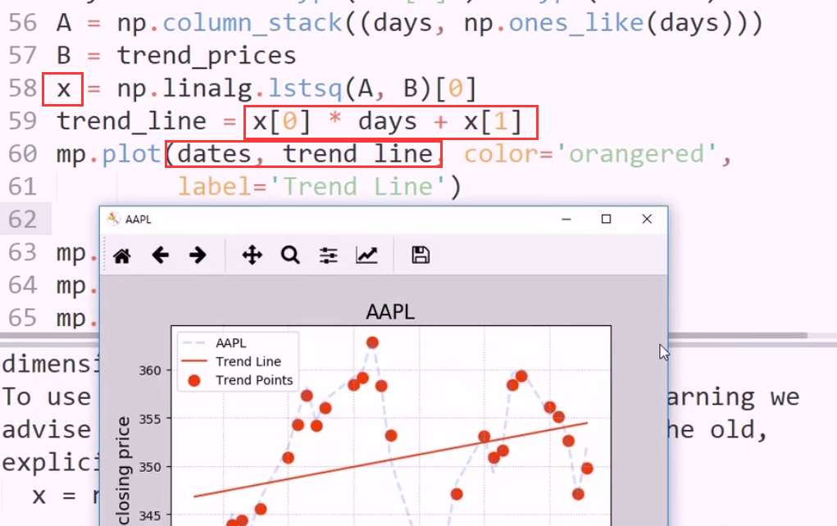Save the figure with floppy icon
Viewport: 837px width, 526px height.
(x=421, y=255)
